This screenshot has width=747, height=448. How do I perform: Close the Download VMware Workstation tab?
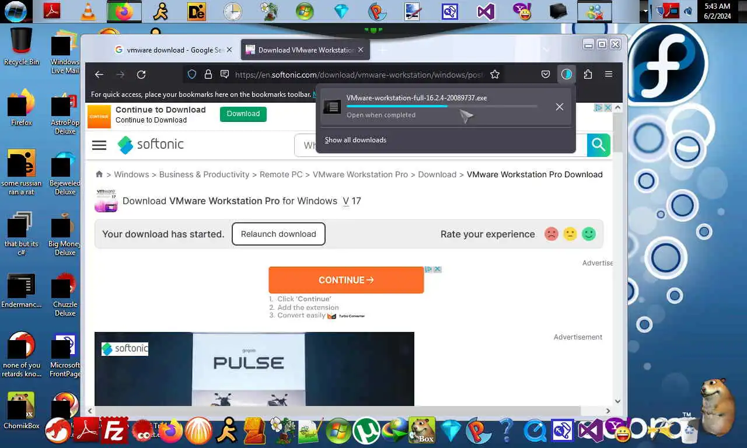[361, 50]
